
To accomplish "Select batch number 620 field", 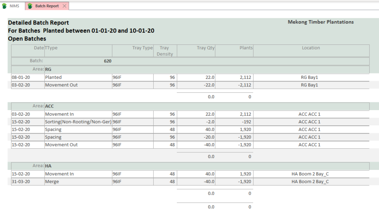I will [x=107, y=61].
